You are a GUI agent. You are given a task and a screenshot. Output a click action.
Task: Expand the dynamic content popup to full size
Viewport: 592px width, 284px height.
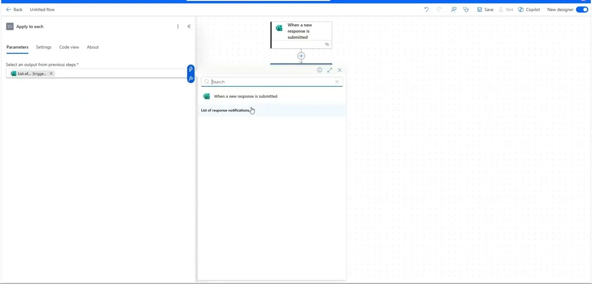coord(330,70)
